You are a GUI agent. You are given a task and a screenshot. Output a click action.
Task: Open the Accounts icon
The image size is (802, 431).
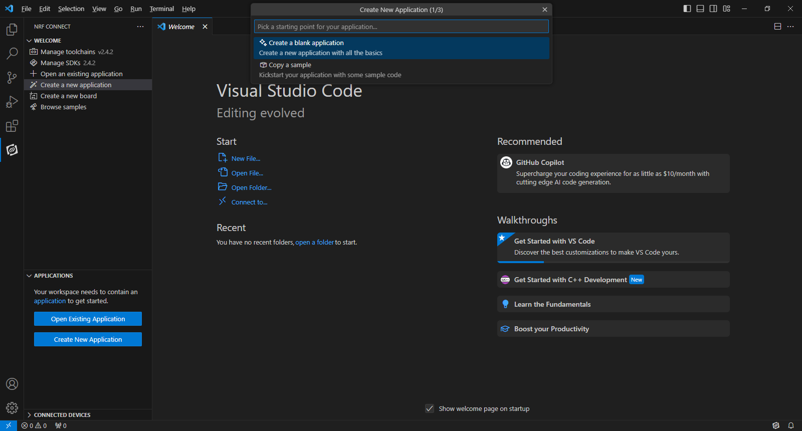pos(12,384)
